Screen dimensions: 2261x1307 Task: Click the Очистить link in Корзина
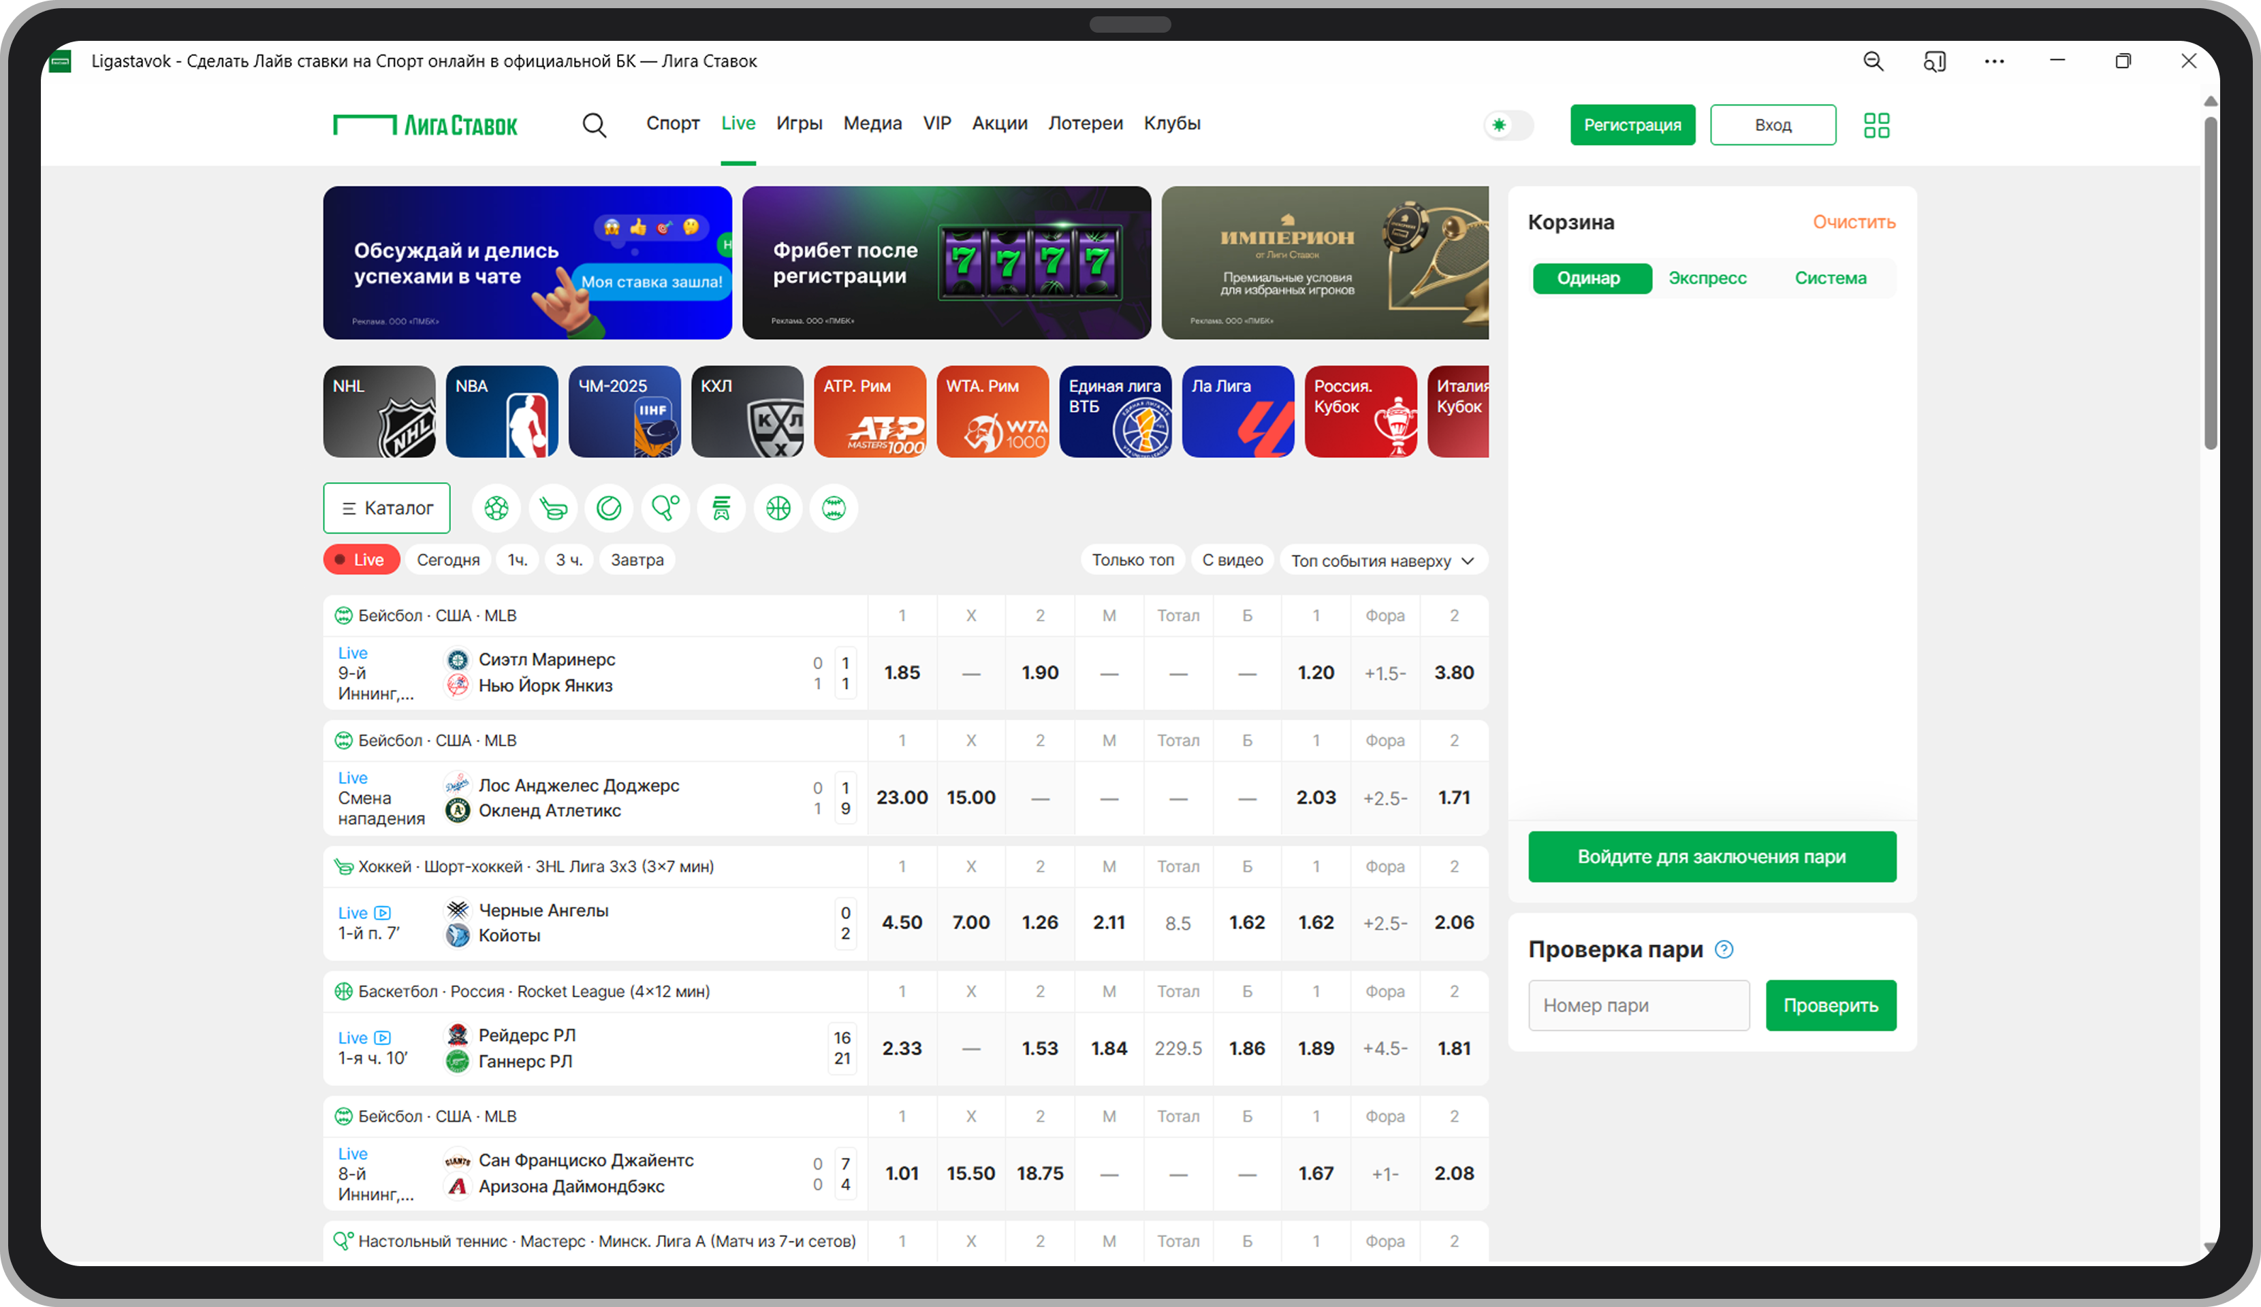tap(1854, 221)
